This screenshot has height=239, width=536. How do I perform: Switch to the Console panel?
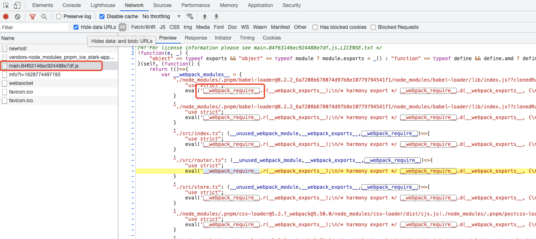(71, 5)
